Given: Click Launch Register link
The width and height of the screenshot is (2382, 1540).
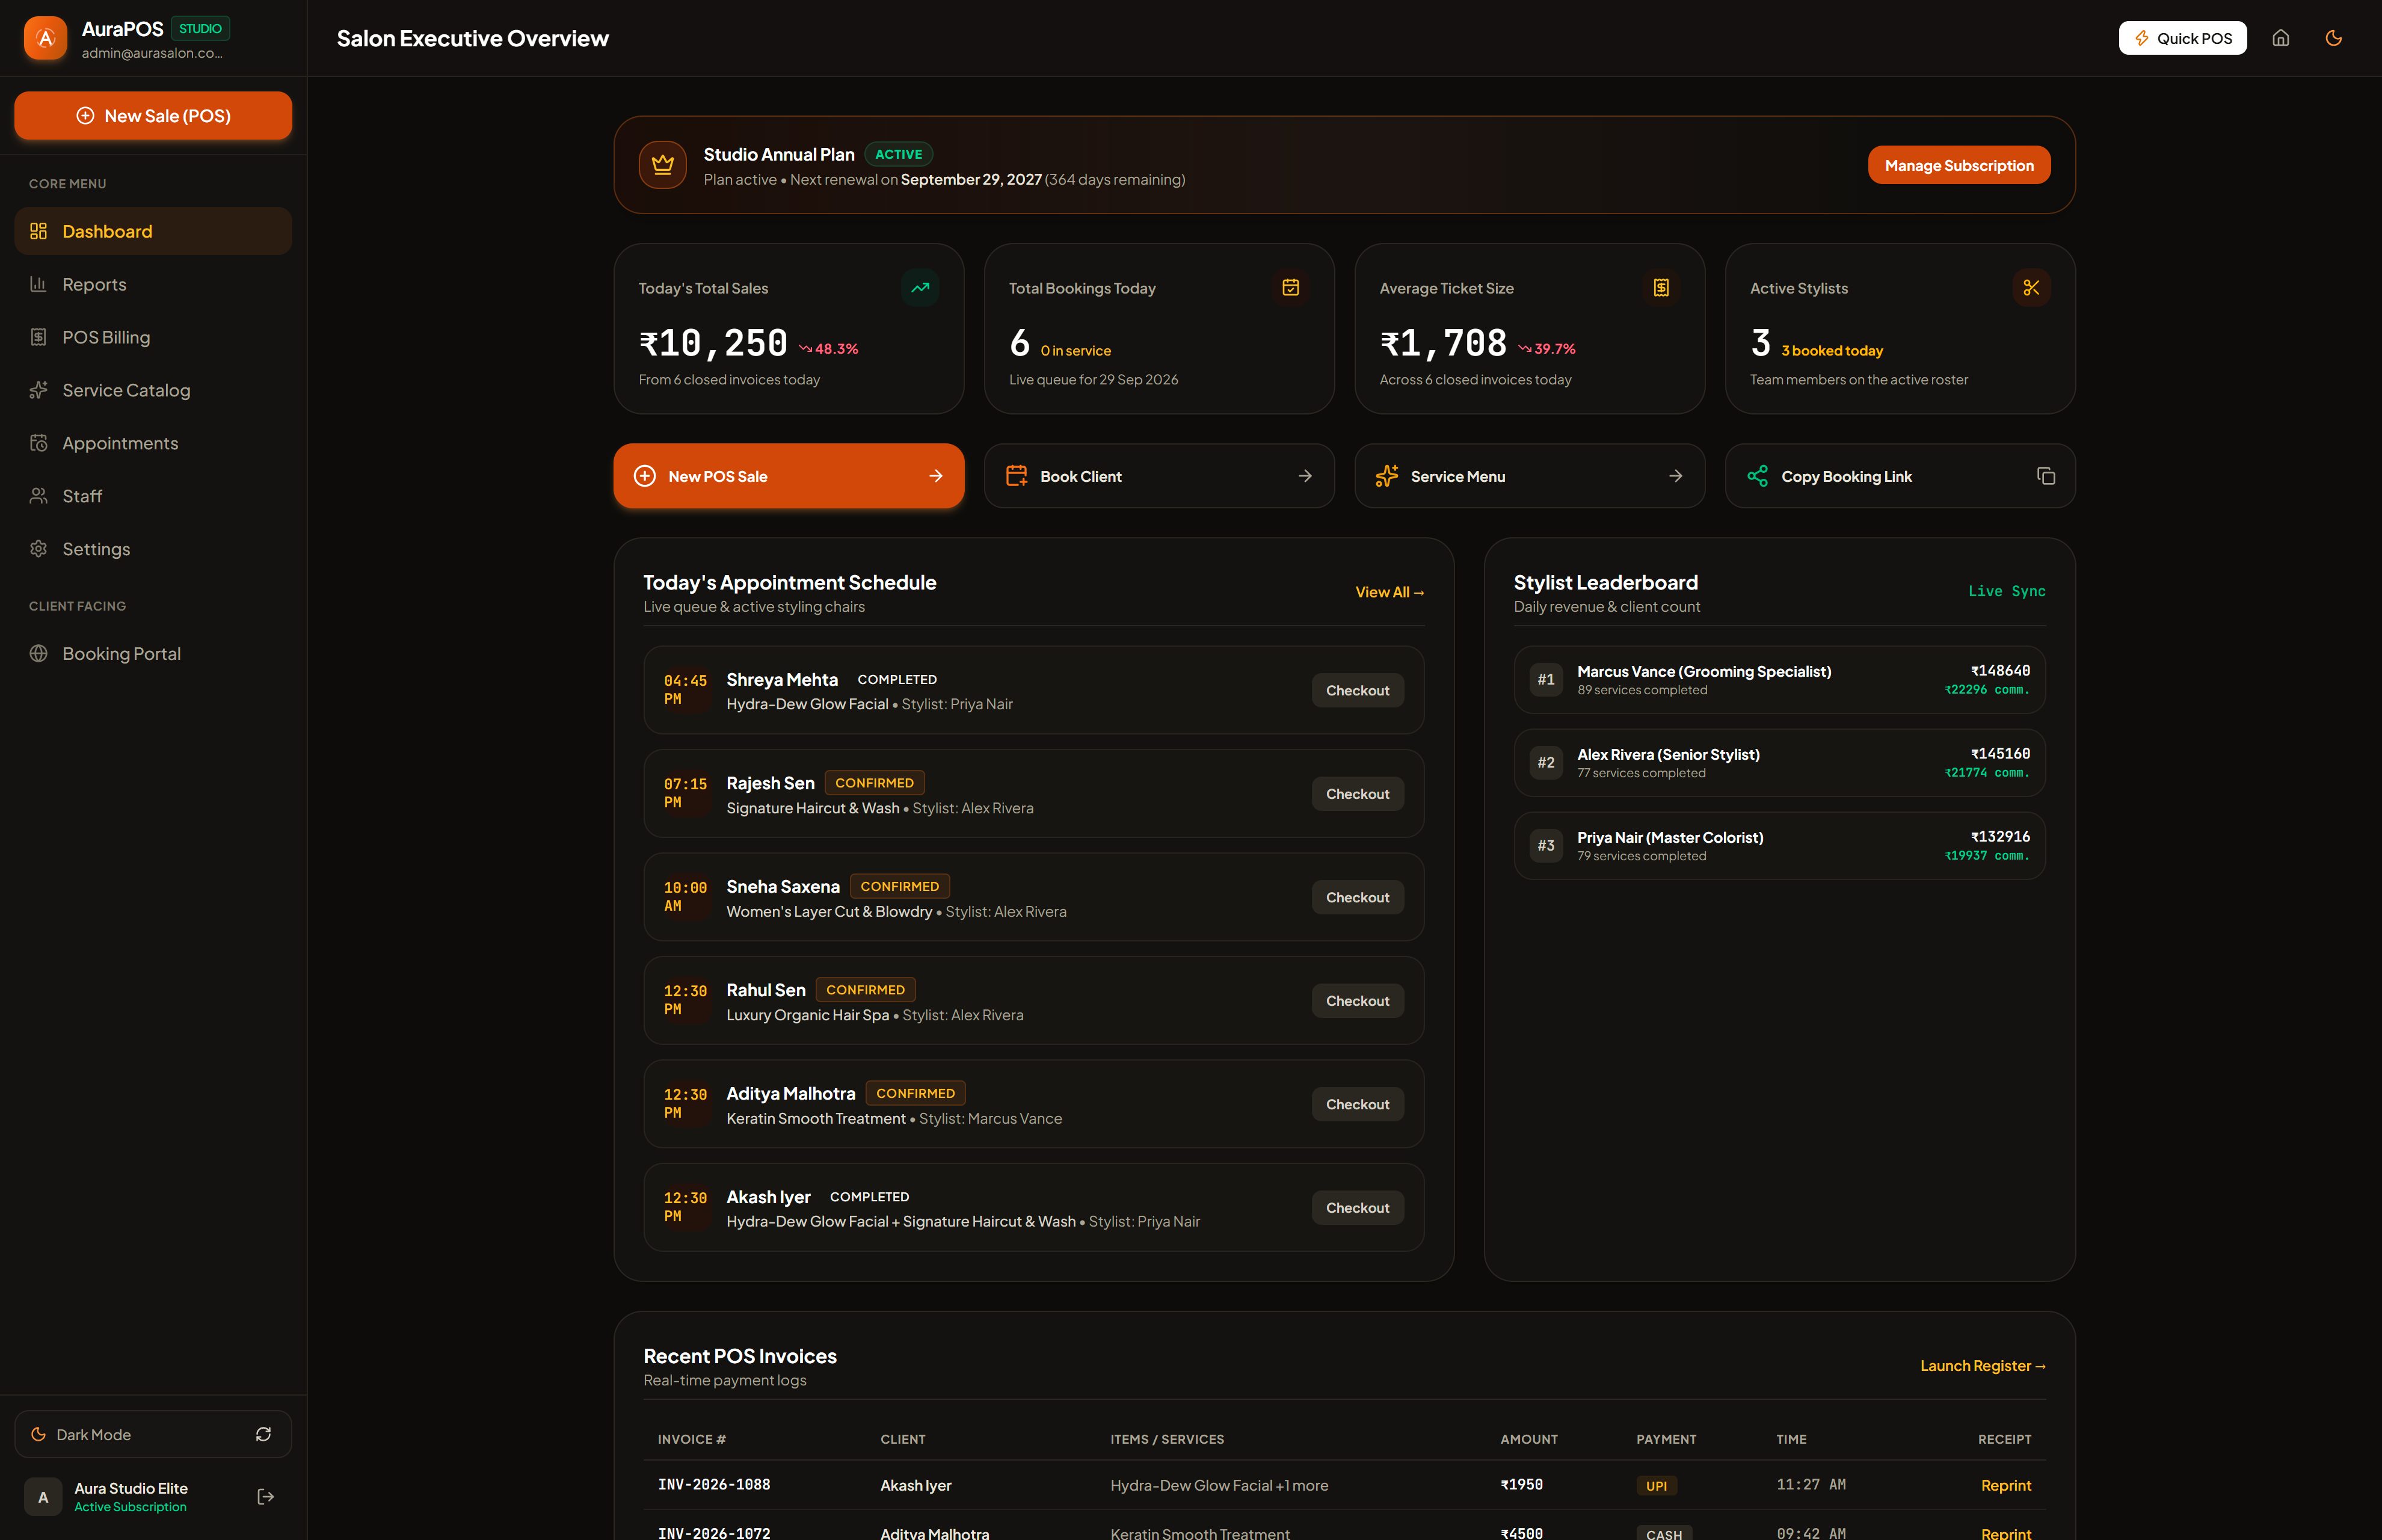Looking at the screenshot, I should tap(1982, 1365).
